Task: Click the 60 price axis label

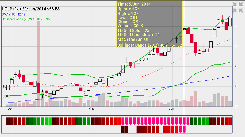Action: point(237,6)
